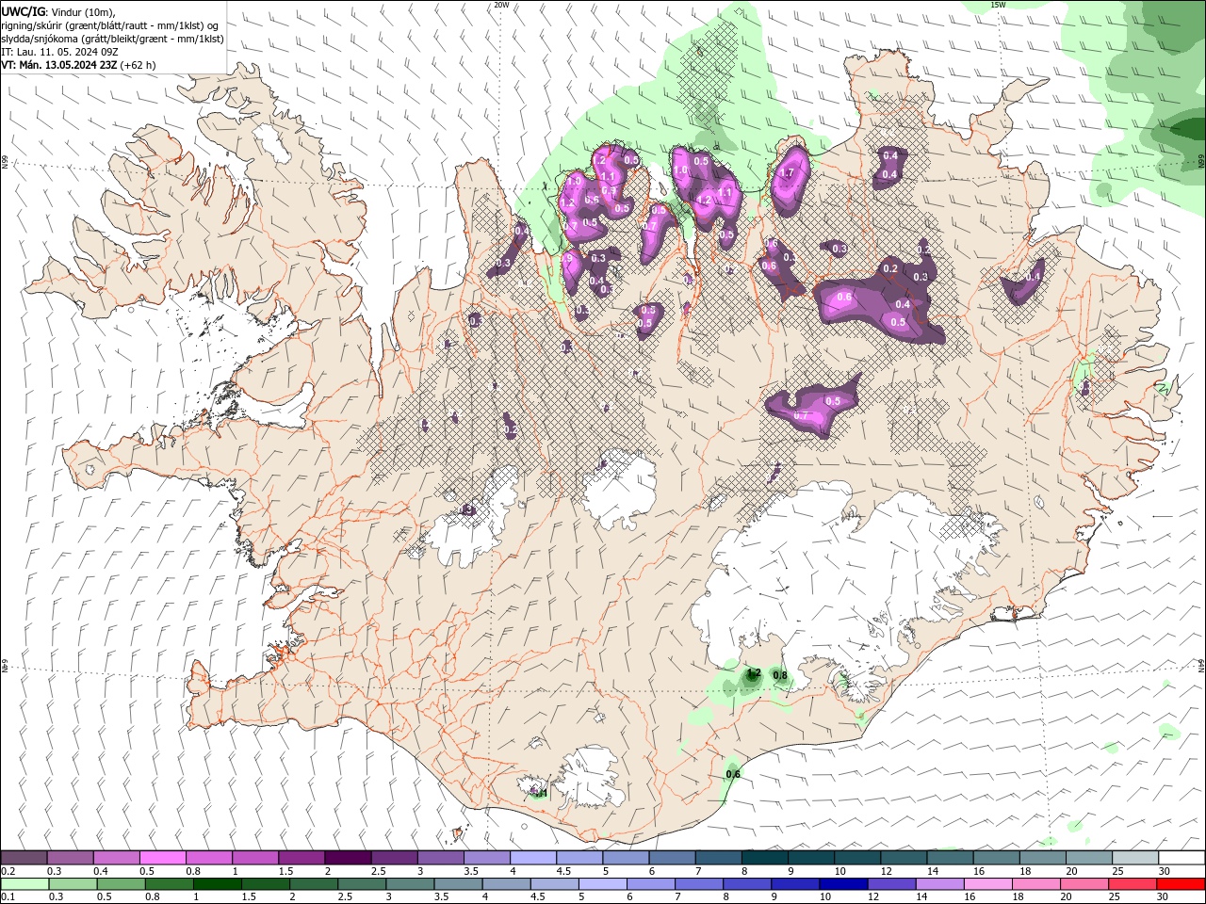Click the '0.8' value in the green rain patch
This screenshot has width=1206, height=904.
pyautogui.click(x=780, y=675)
